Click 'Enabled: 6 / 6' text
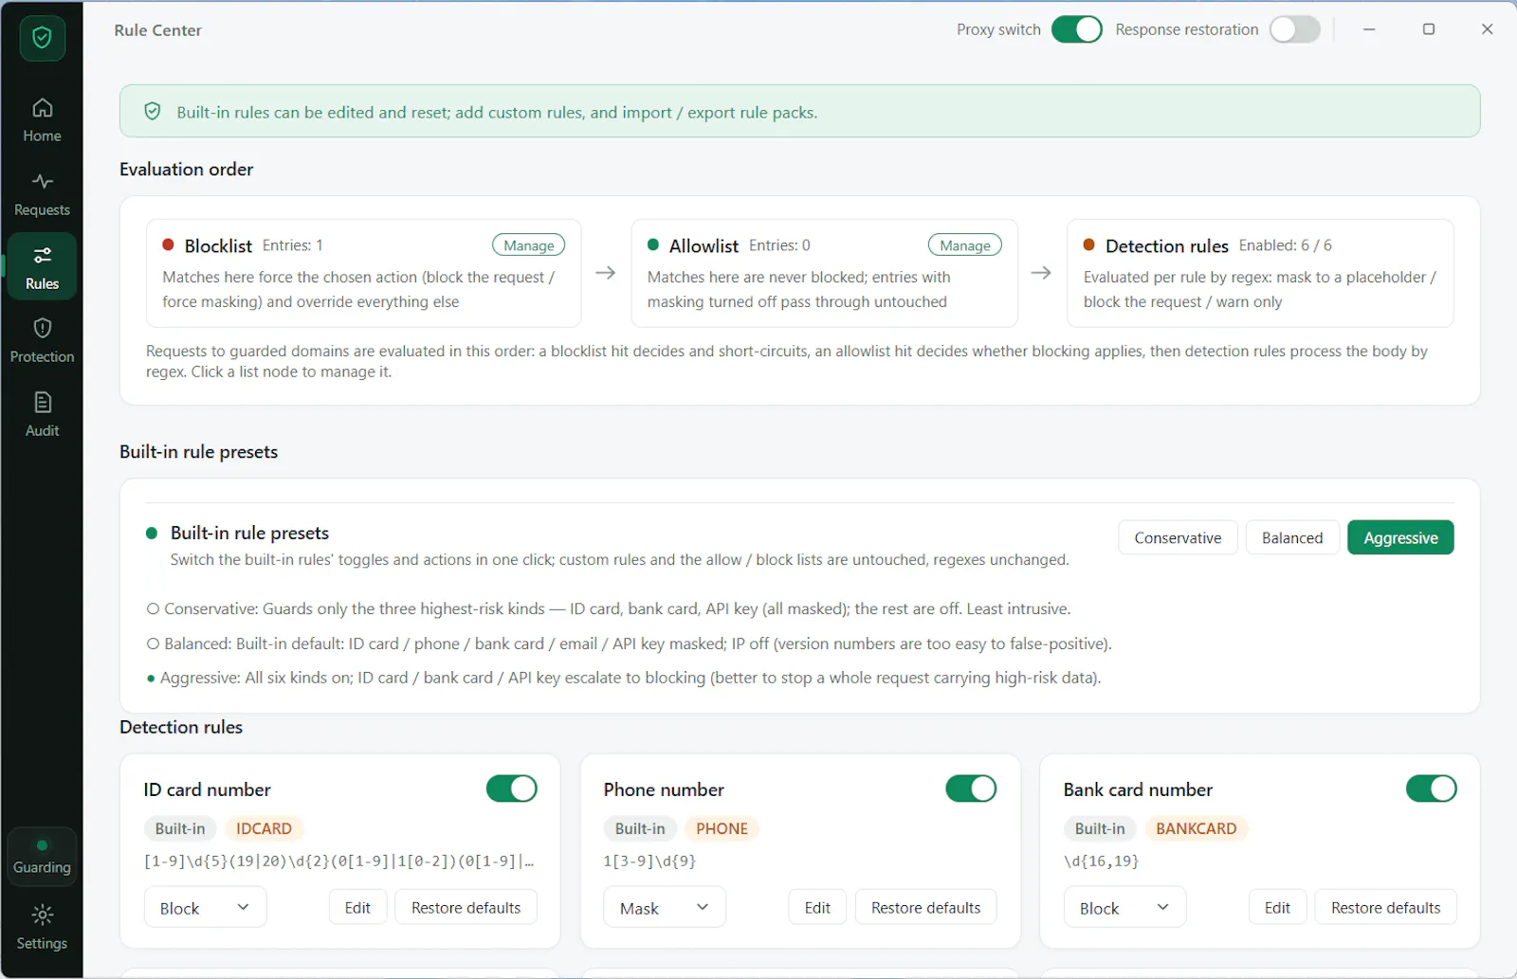The height and width of the screenshot is (979, 1517). (1285, 245)
